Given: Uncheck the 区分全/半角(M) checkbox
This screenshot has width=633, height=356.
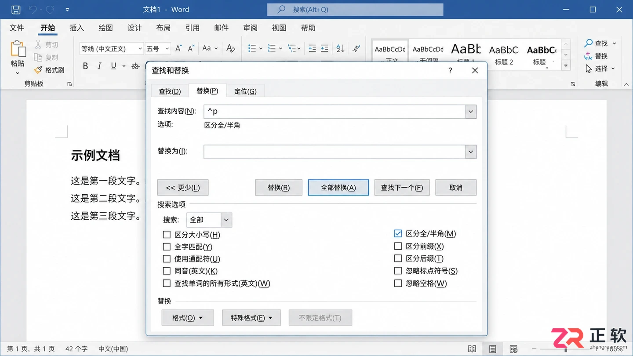Looking at the screenshot, I should 398,233.
